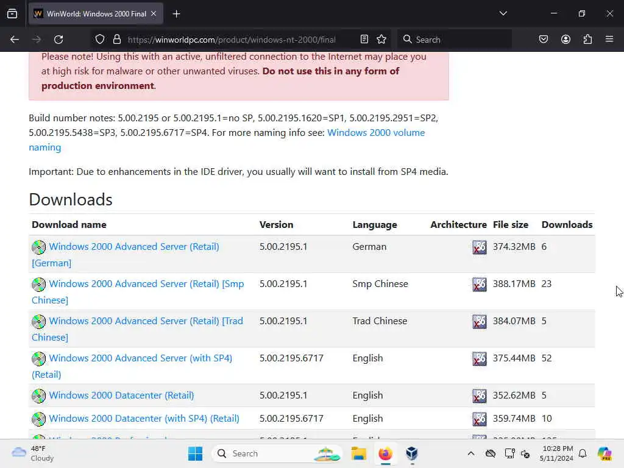Open the weather widget showing 48°F Cloudy
The image size is (624, 468).
coord(33,453)
